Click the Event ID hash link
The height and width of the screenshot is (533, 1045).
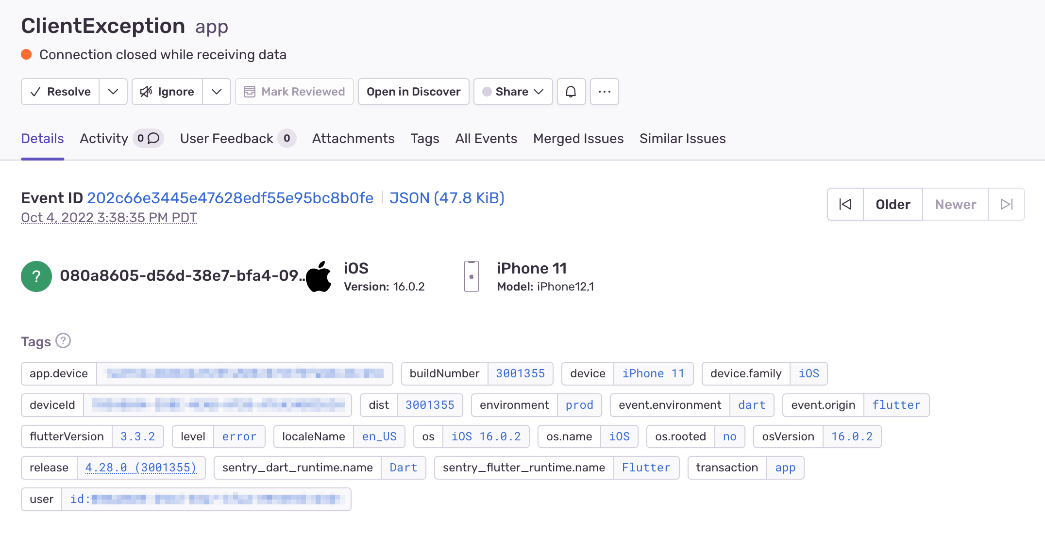coord(230,198)
